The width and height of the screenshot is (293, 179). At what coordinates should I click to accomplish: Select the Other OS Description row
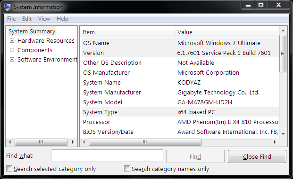tap(180, 62)
